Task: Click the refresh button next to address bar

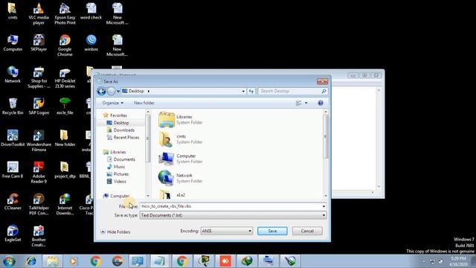Action: click(x=251, y=91)
